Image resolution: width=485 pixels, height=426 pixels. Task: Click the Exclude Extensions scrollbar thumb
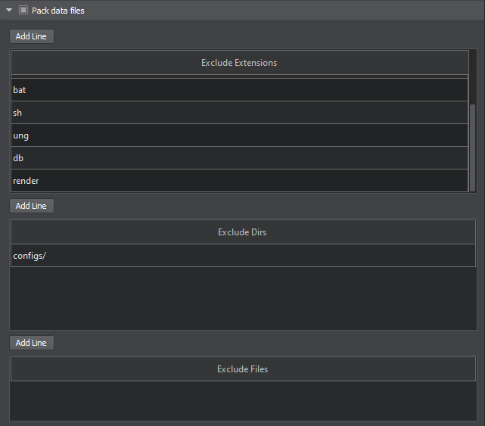click(x=472, y=148)
